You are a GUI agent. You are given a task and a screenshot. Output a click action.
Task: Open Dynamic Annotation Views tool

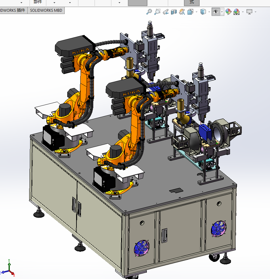point(182,12)
